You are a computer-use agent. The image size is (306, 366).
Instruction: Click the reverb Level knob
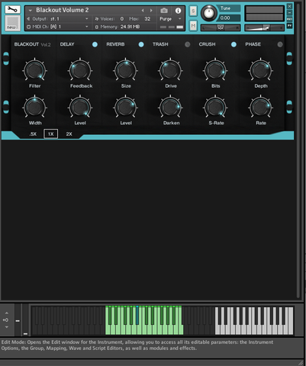click(x=126, y=108)
